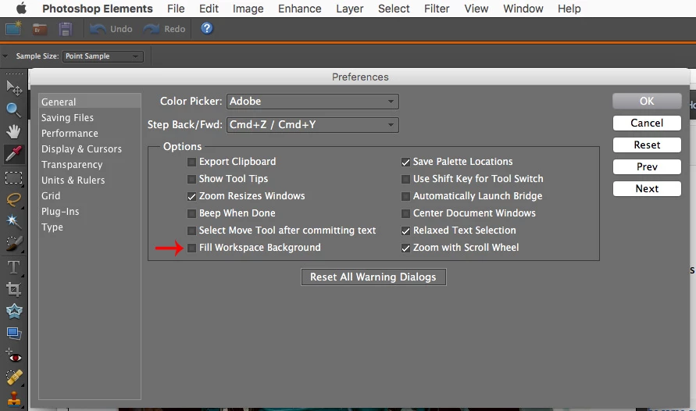
Task: Open Help via the question mark icon
Action: click(x=207, y=28)
